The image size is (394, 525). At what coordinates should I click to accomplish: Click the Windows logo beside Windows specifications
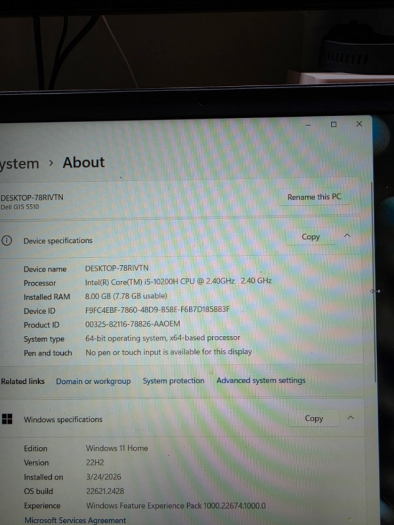(x=7, y=419)
